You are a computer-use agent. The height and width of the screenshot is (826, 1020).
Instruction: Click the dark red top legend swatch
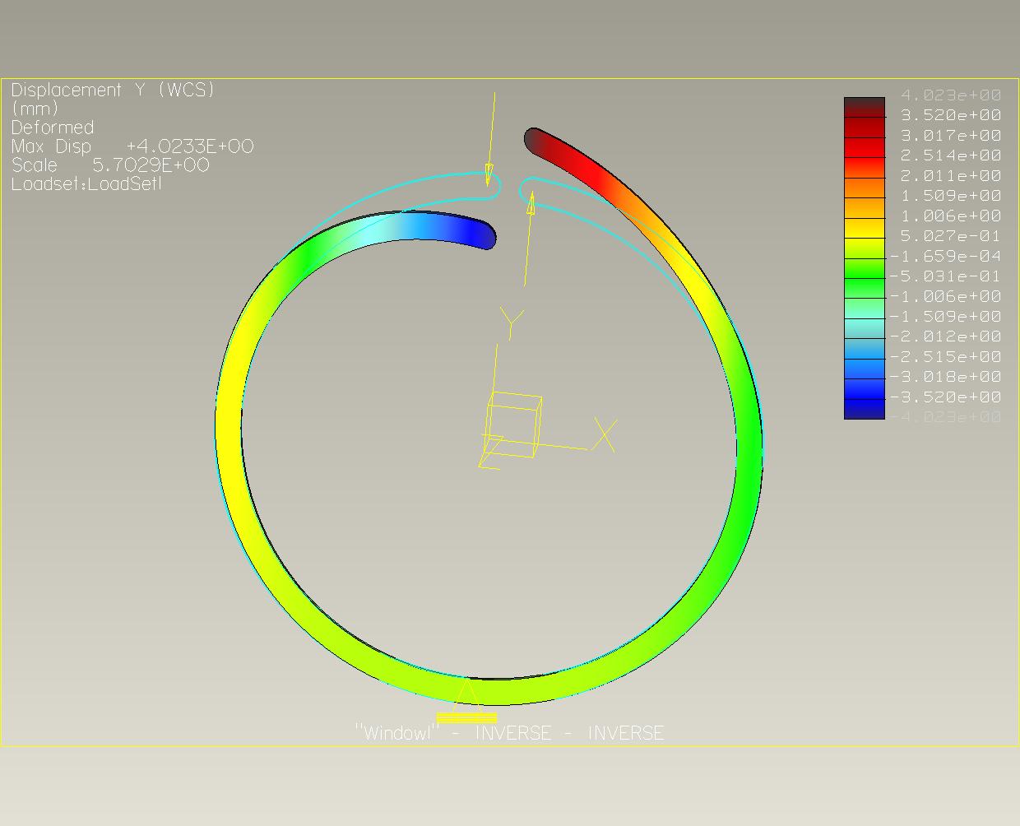(865, 107)
